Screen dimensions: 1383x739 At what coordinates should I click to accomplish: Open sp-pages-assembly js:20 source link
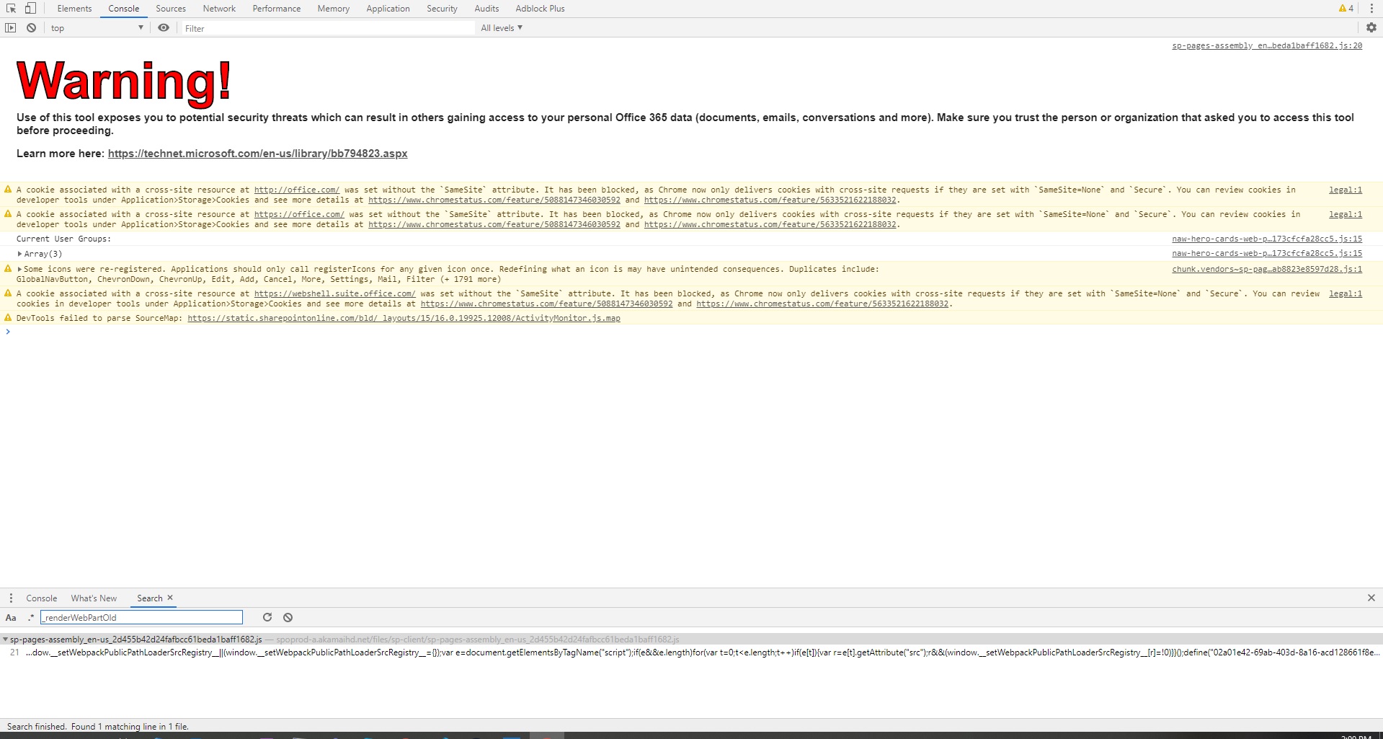[x=1267, y=45]
